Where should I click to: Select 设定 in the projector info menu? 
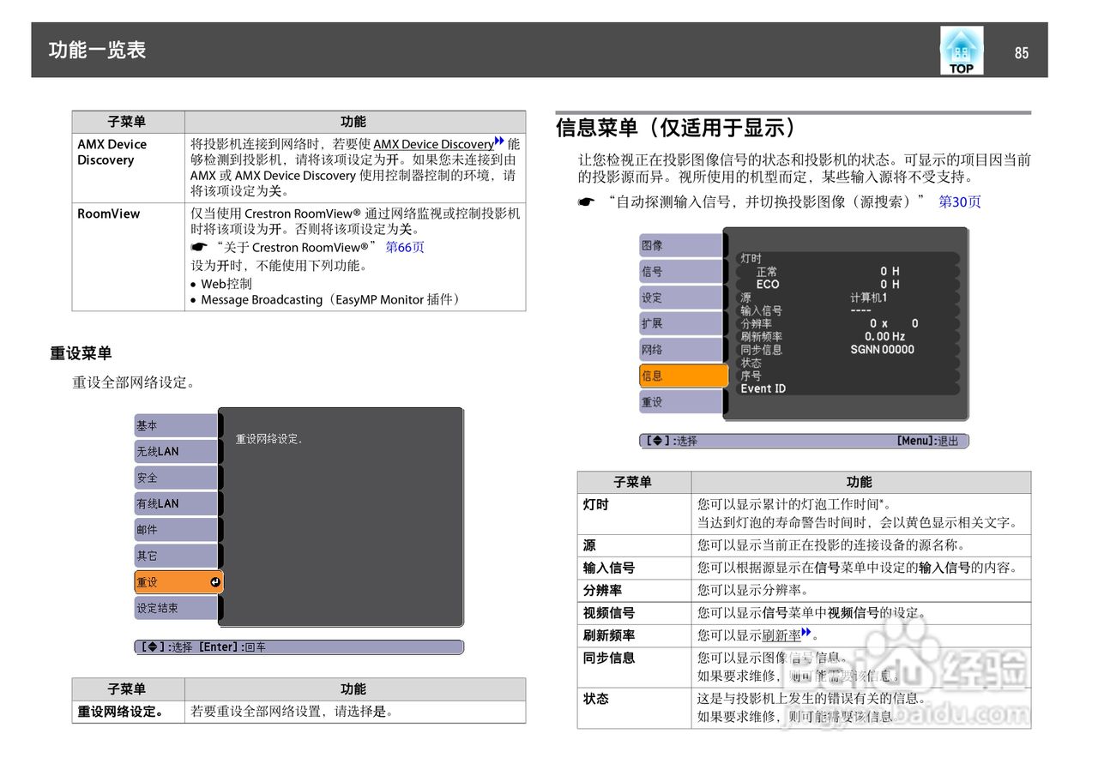681,298
